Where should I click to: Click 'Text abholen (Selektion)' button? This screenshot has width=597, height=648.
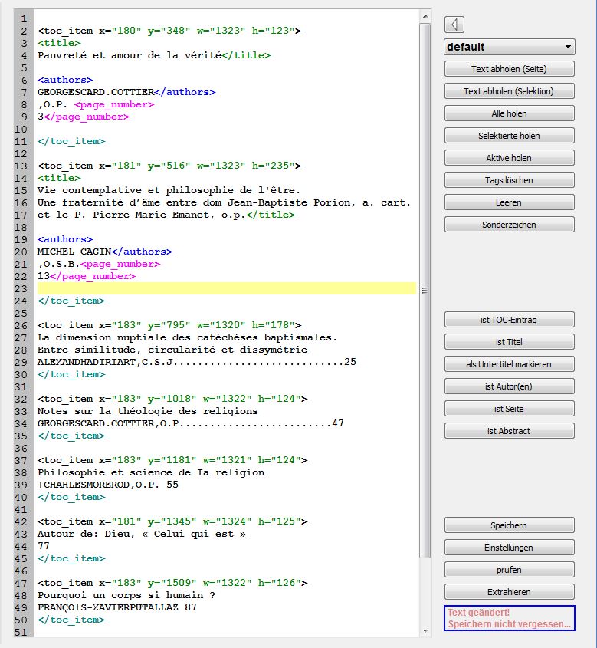(509, 91)
